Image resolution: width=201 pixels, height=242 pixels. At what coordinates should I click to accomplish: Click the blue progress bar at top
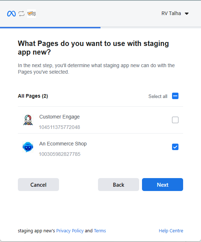click(x=50, y=28)
